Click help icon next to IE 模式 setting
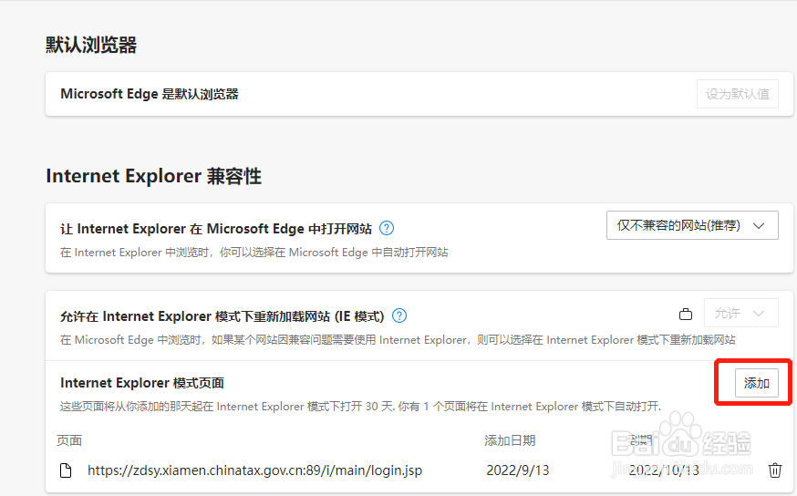Screen dimensions: 797x496 399,315
